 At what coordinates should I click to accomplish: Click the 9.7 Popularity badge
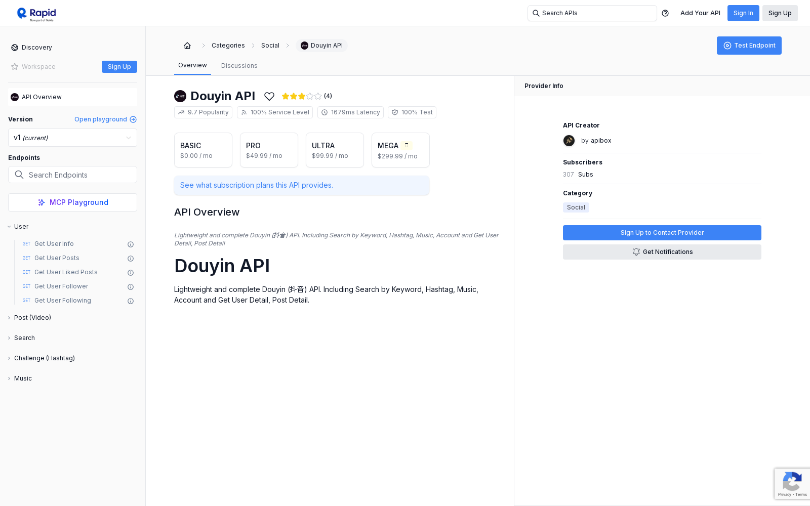click(203, 112)
